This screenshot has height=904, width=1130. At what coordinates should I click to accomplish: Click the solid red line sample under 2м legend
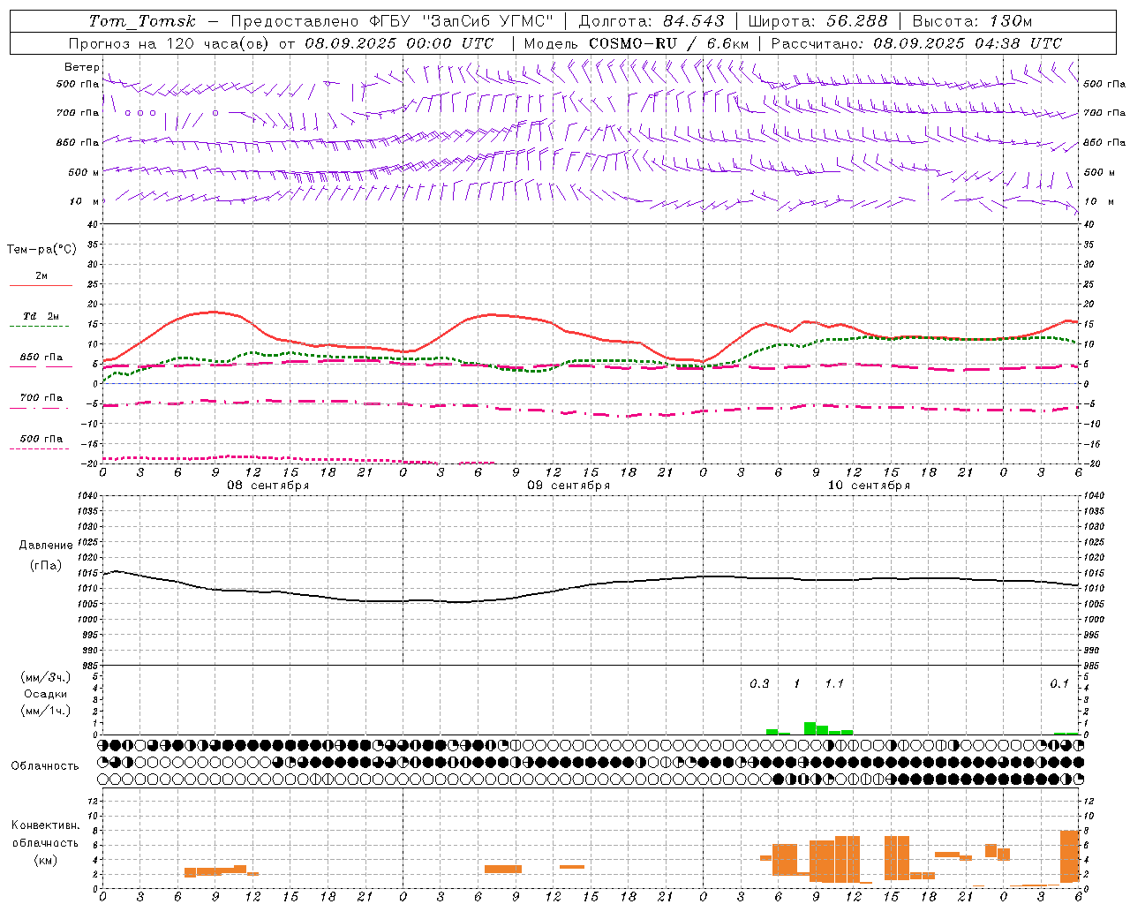[x=41, y=285]
